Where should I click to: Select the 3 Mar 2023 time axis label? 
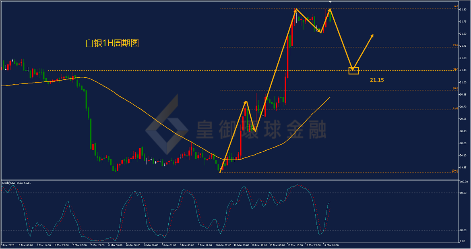(8, 245)
